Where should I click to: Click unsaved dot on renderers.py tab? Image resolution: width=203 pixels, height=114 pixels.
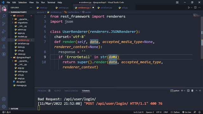click(93, 8)
